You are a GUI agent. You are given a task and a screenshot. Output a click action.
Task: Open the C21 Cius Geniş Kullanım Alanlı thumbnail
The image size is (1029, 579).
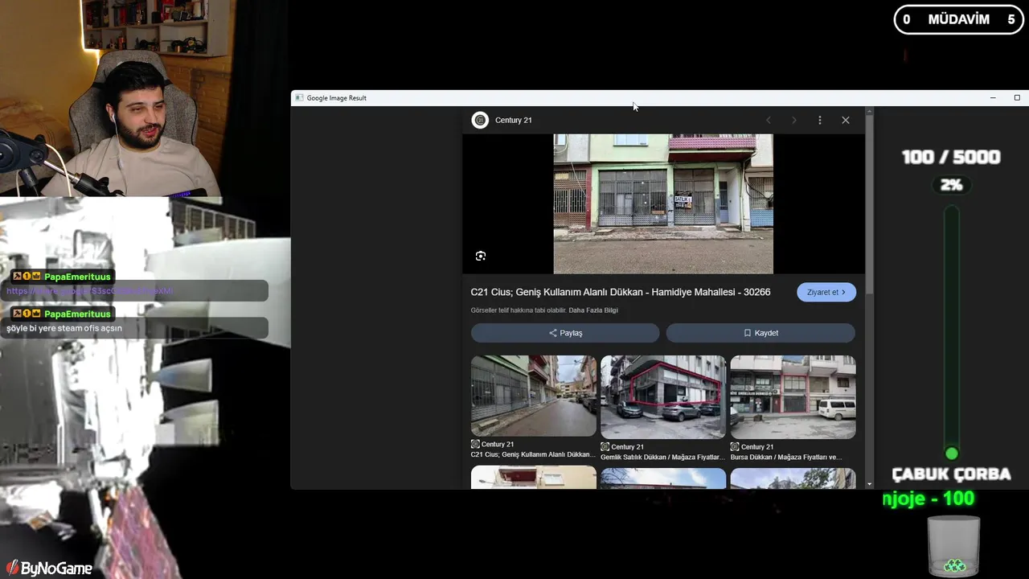[534, 396]
